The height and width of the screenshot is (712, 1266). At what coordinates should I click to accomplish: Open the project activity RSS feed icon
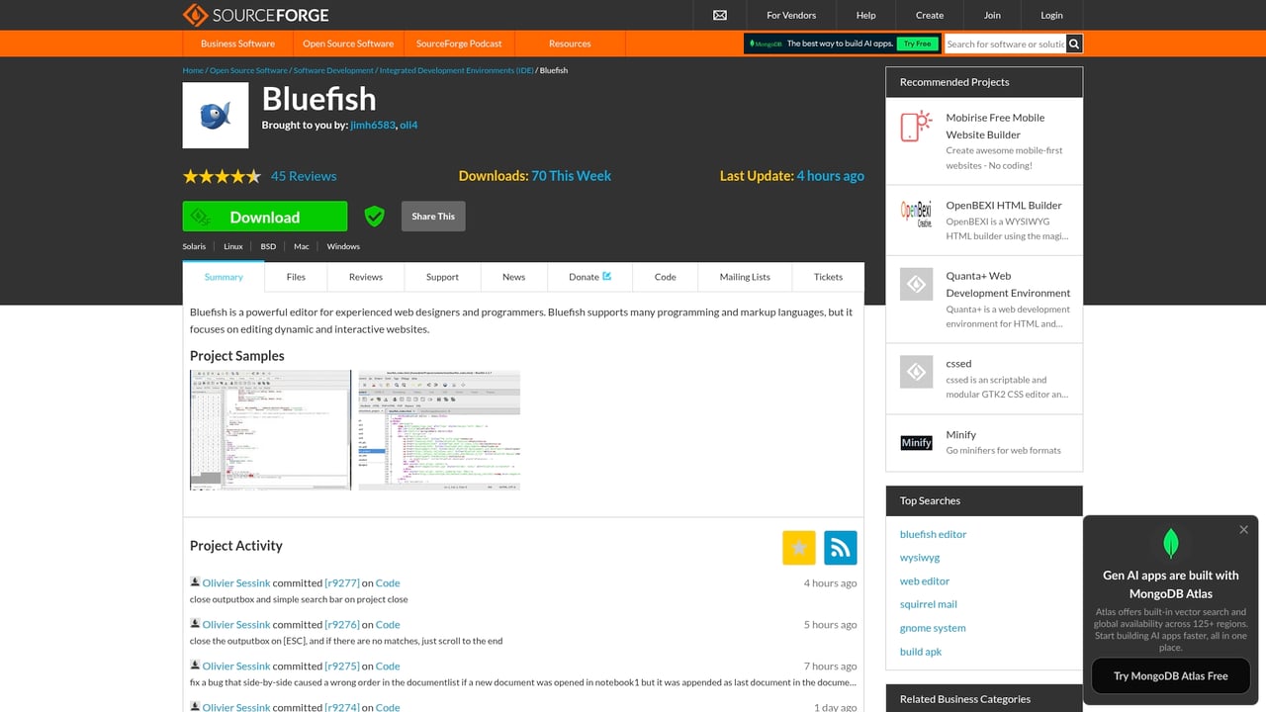coord(840,547)
